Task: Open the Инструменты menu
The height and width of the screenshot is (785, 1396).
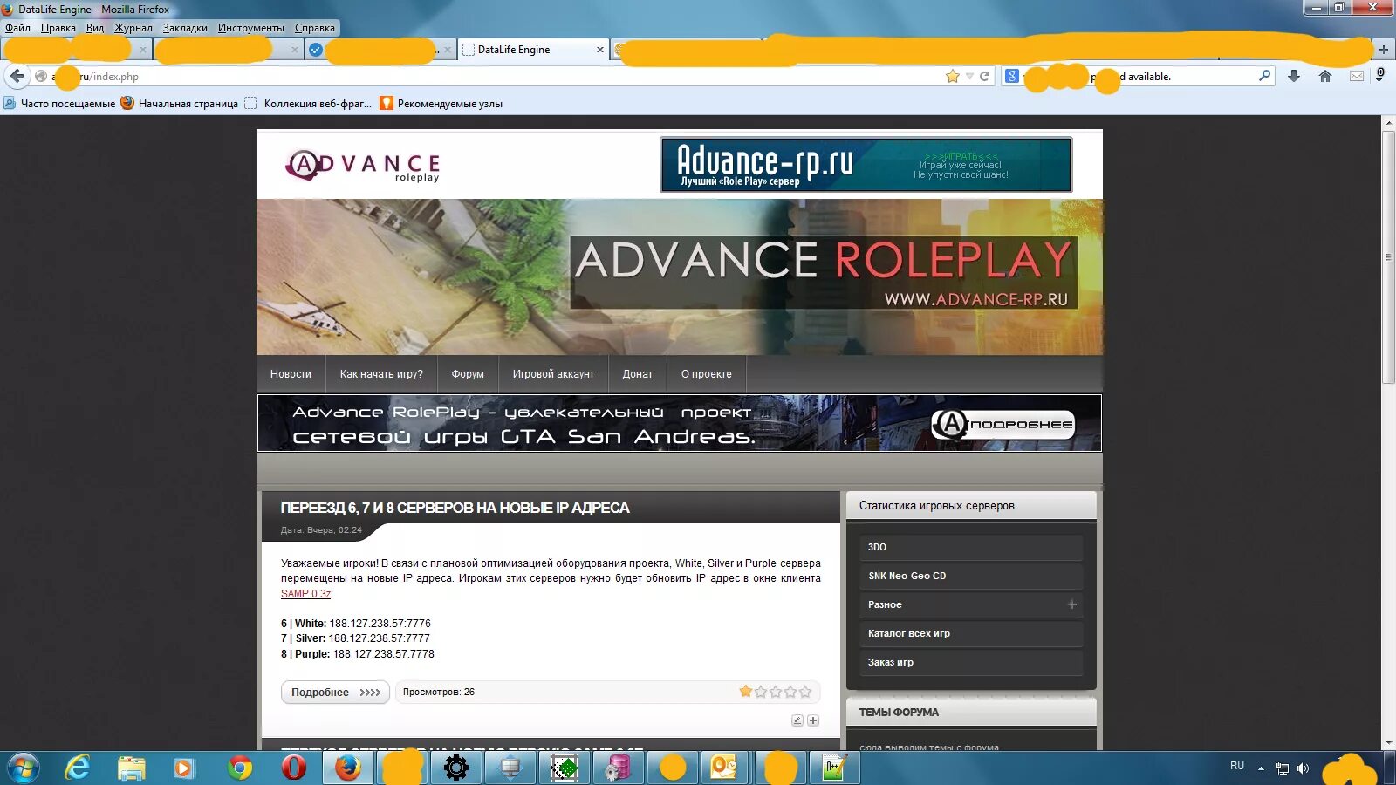Action: coord(251,28)
